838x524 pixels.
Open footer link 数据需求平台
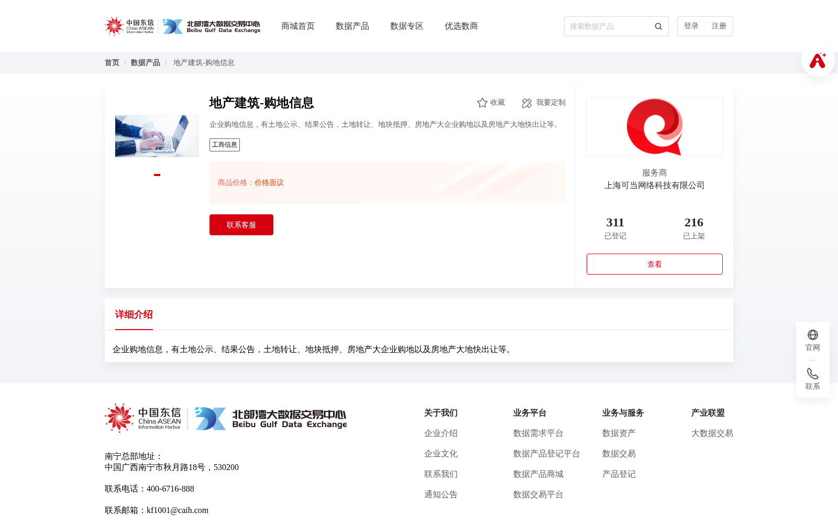click(538, 433)
